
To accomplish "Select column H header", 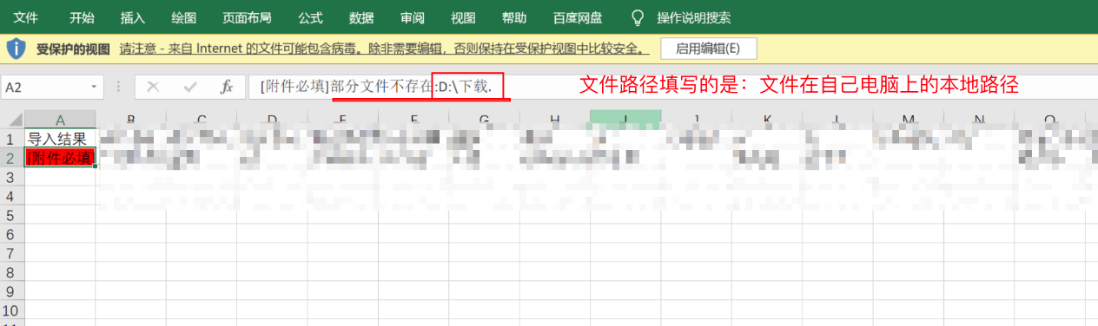I will [554, 120].
